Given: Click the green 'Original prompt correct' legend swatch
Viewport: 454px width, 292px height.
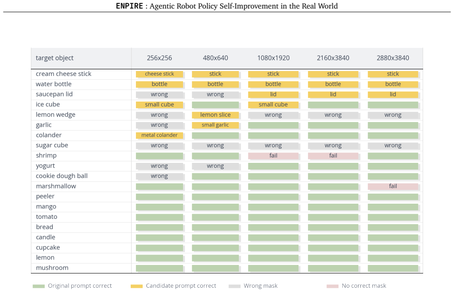Looking at the screenshot, I should [39, 286].
